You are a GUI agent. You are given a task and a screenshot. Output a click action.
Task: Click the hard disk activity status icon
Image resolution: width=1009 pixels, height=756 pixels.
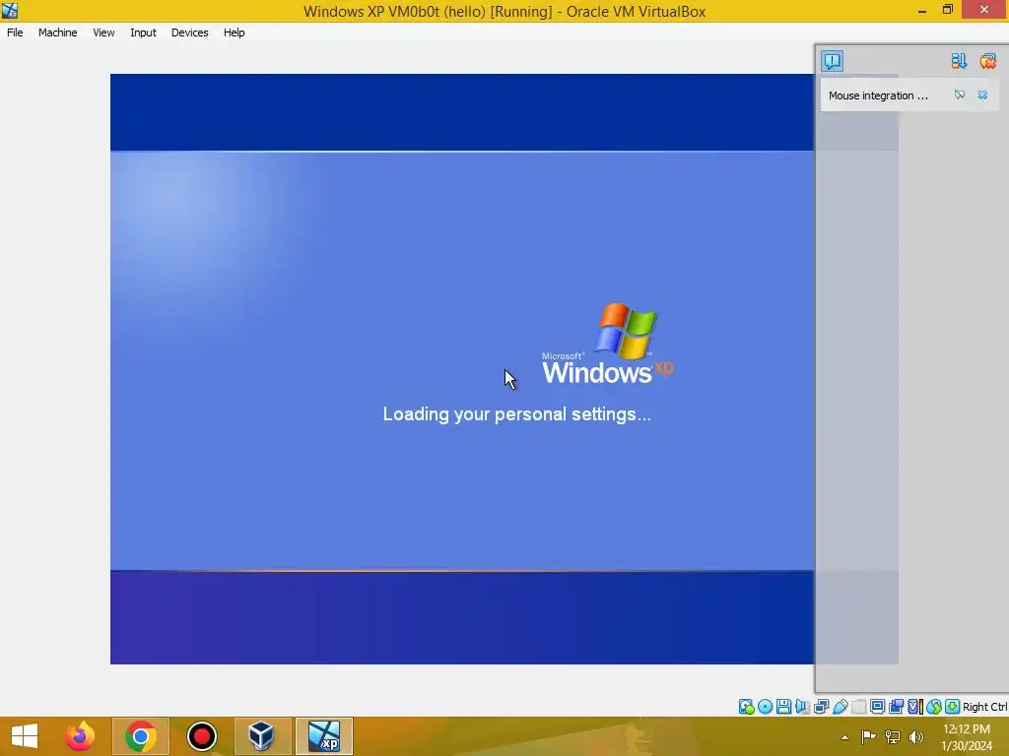pos(747,707)
